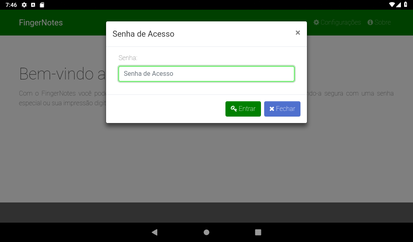
Task: Tap the Android recent apps square button
Action: pyautogui.click(x=258, y=232)
